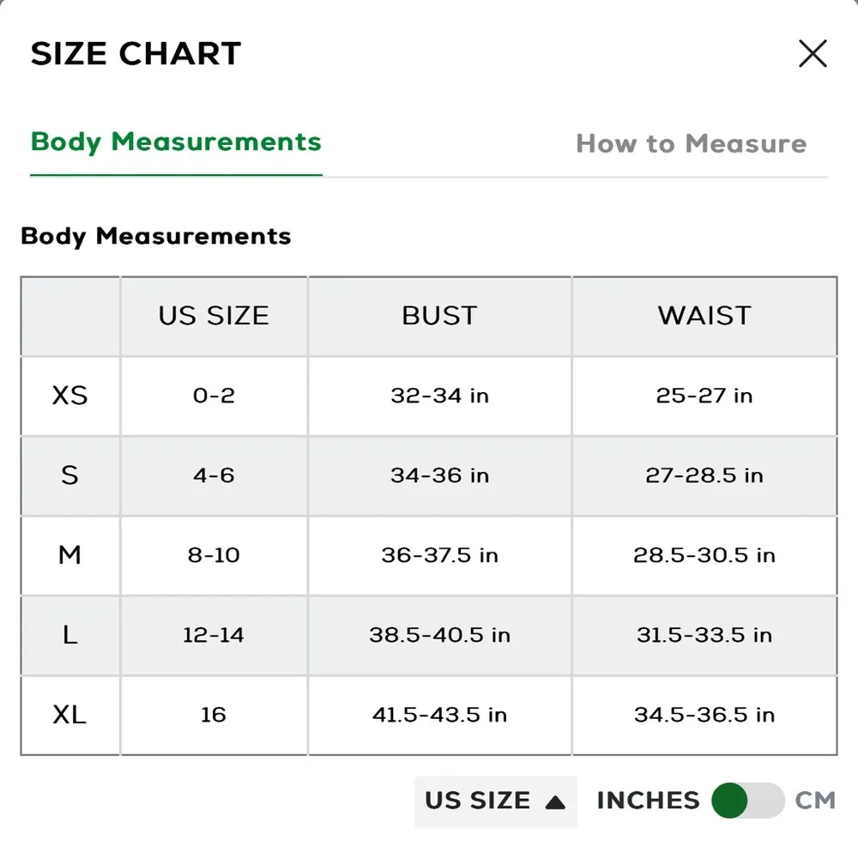
Task: Click the WAIST column header
Action: pyautogui.click(x=704, y=316)
